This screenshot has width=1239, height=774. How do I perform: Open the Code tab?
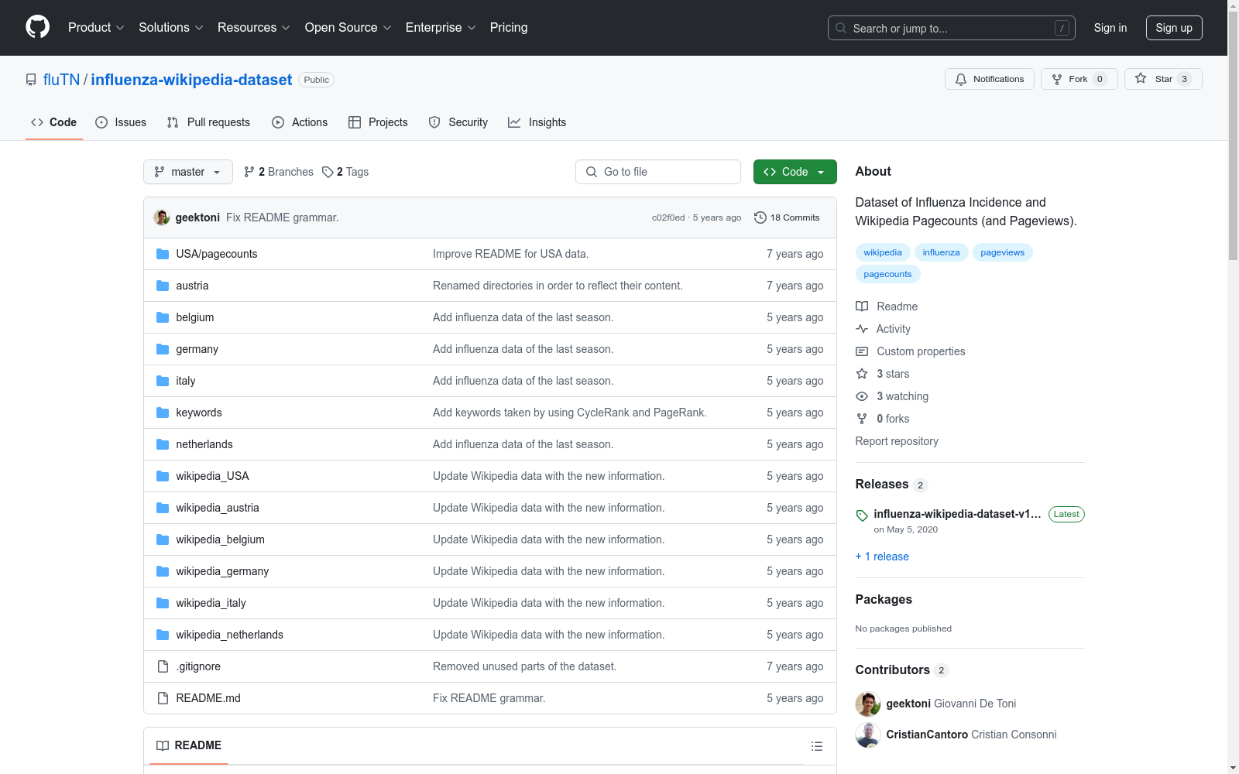(x=54, y=122)
